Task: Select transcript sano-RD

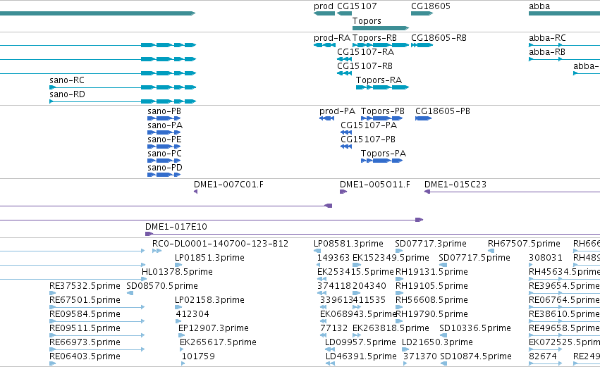Action: tap(123, 101)
